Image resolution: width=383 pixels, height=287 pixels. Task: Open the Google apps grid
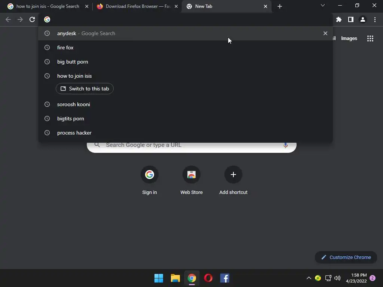pos(370,38)
